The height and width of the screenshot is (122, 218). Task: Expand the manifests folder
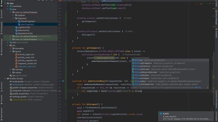(7, 6)
